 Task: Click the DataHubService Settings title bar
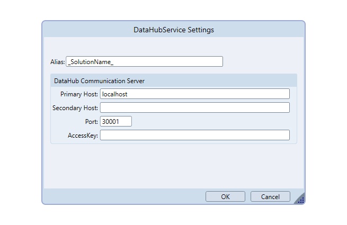point(173,30)
